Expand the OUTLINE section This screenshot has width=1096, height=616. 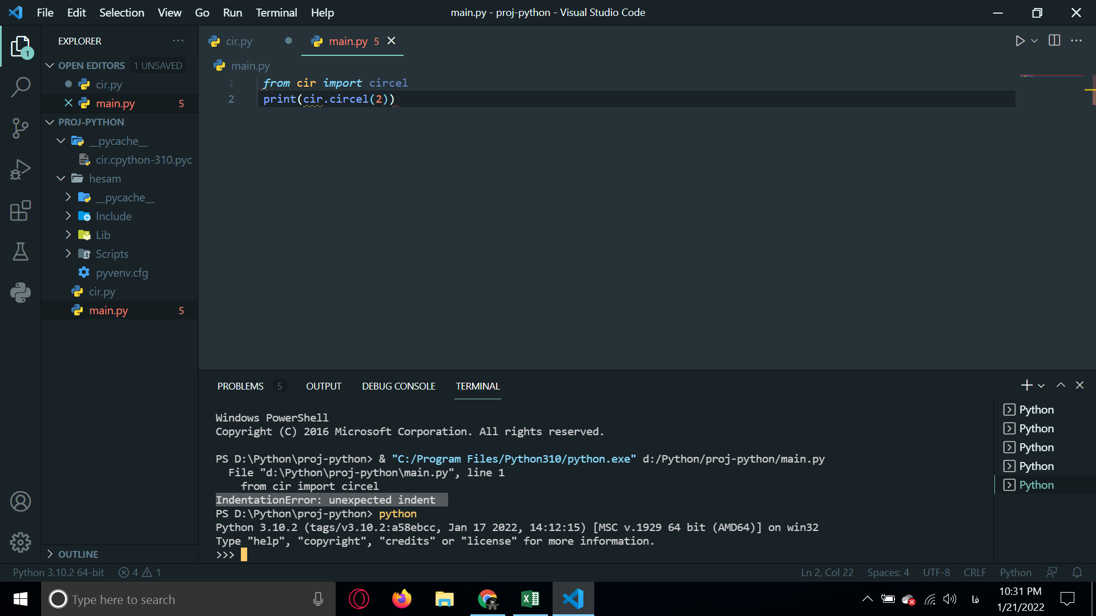78,554
